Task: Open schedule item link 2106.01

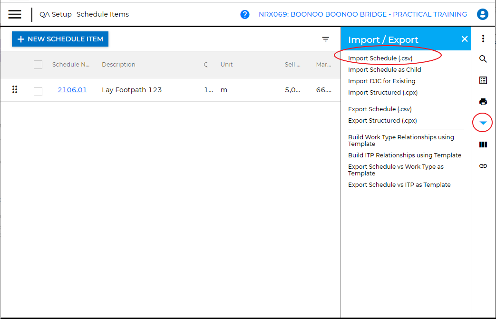Action: (x=72, y=90)
